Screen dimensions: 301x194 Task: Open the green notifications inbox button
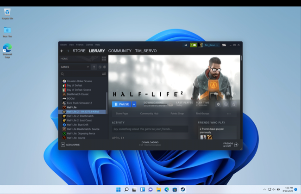click(193, 45)
